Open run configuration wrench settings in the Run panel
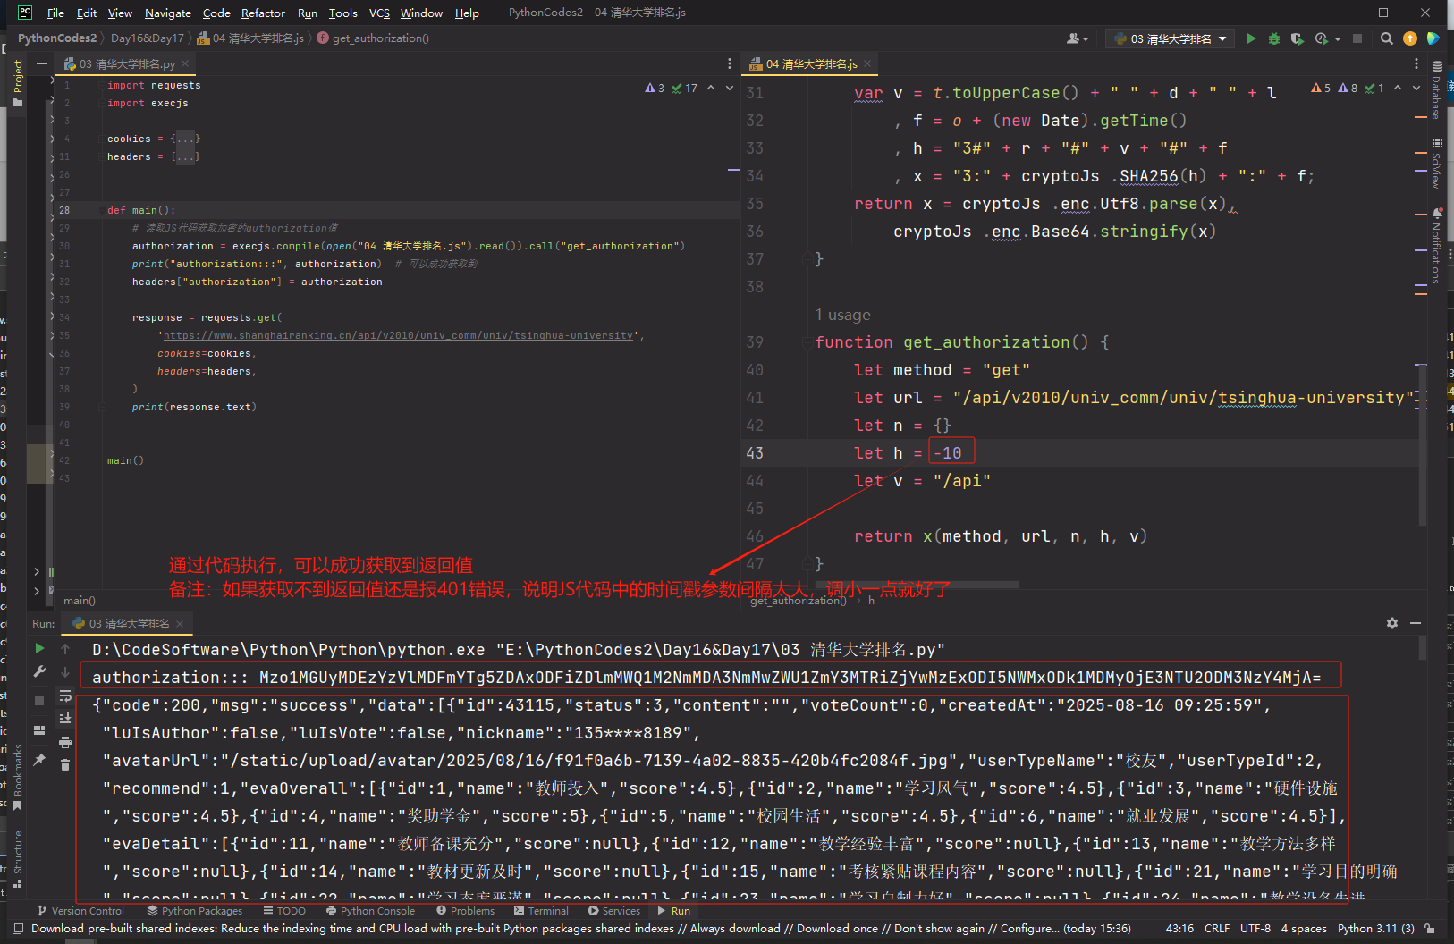The image size is (1454, 944). pyautogui.click(x=39, y=671)
